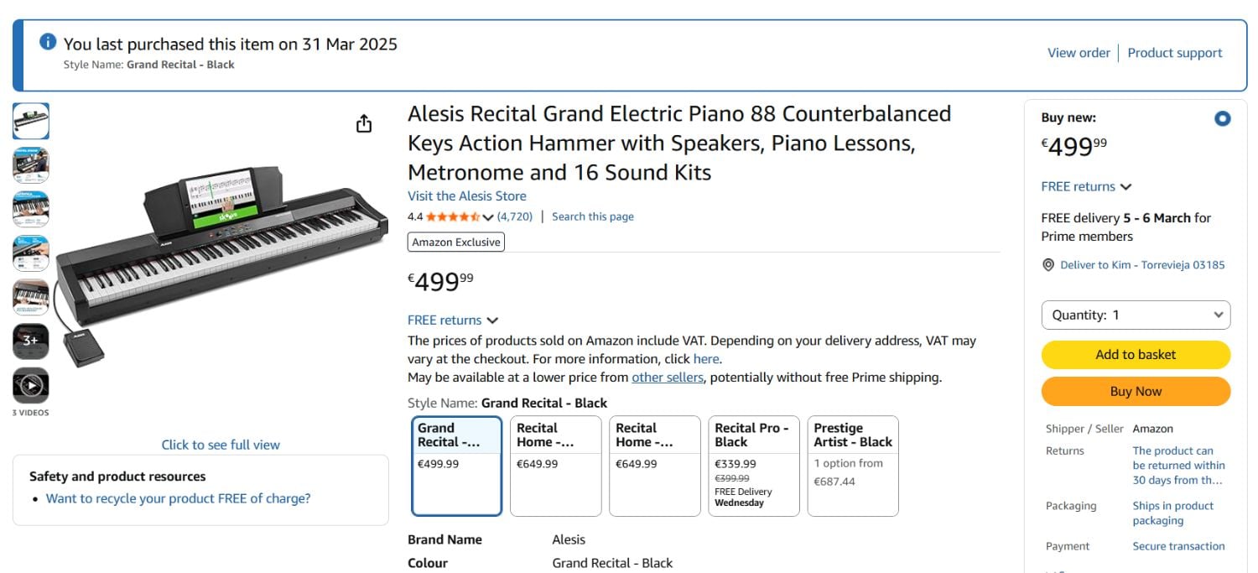Select the Buy new radio button
This screenshot has width=1258, height=573.
click(1223, 118)
